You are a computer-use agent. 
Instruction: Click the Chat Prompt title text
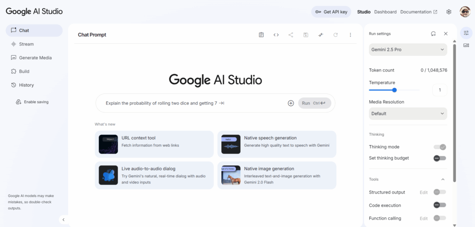tap(92, 35)
